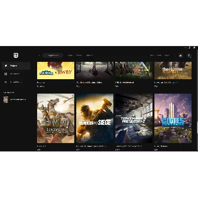Open the Chivalry 2 cover art
198x198 pixels.
pos(56,118)
